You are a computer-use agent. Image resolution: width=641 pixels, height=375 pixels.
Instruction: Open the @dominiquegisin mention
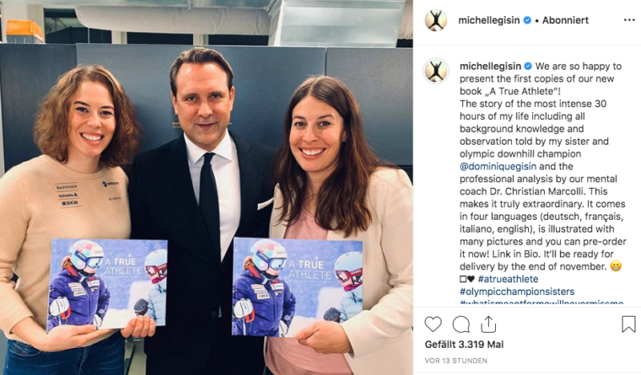click(x=498, y=166)
